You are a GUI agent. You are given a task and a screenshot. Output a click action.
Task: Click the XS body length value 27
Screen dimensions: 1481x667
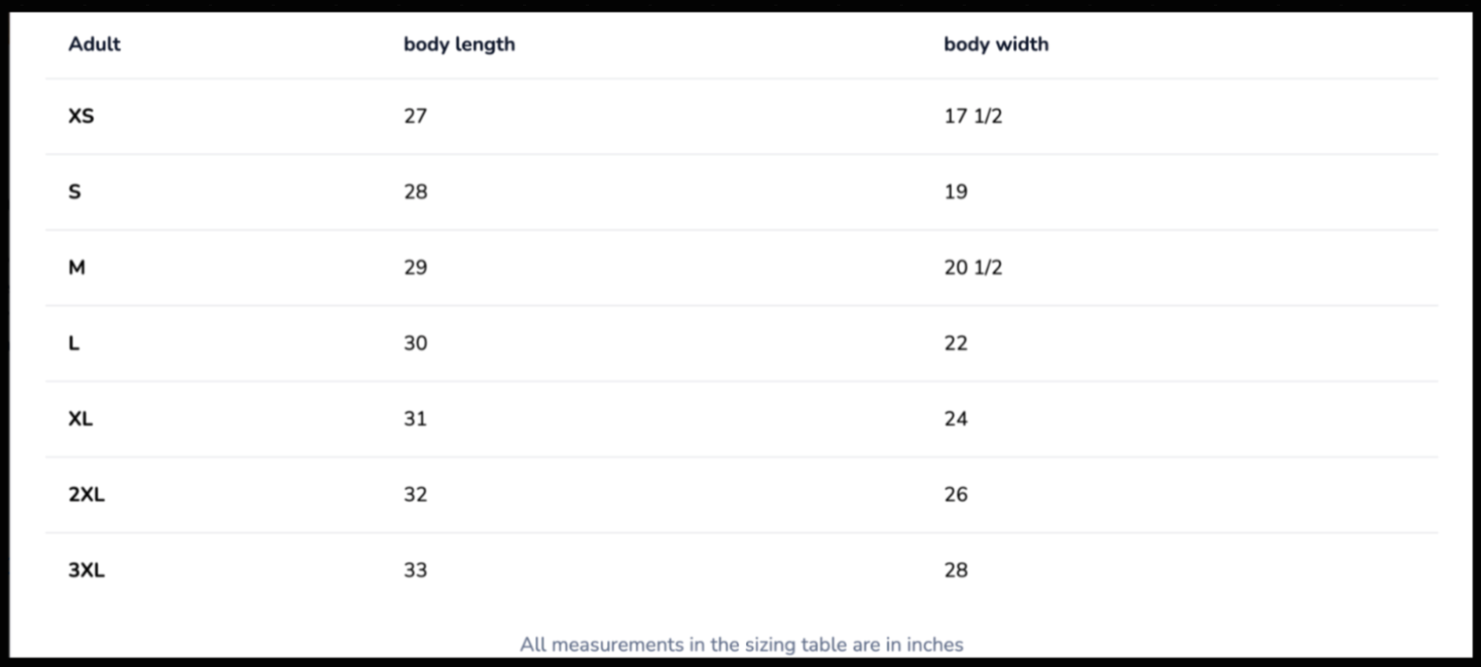(x=415, y=116)
